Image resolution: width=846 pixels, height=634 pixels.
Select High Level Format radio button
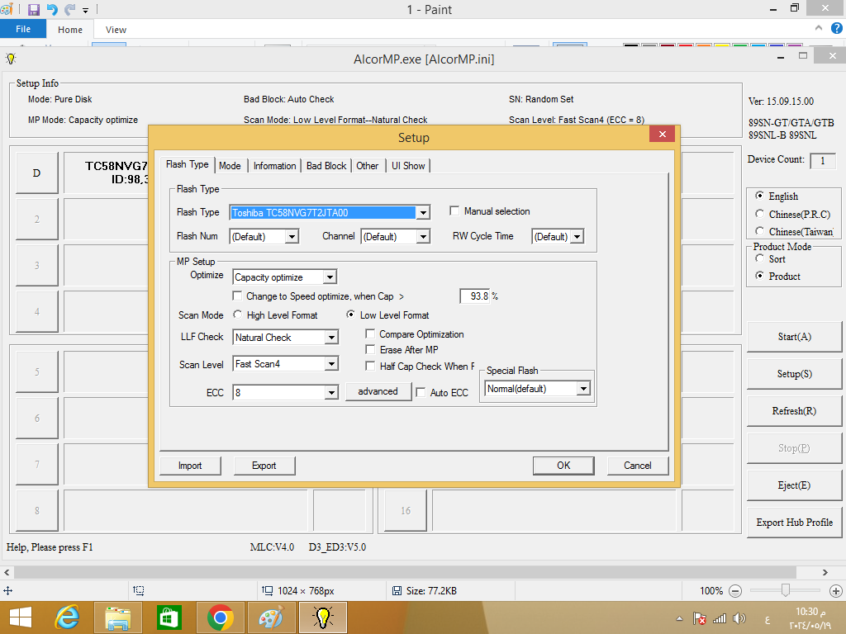pyautogui.click(x=237, y=315)
